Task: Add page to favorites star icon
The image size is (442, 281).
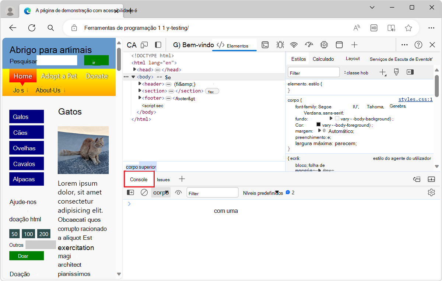Action: (408, 28)
